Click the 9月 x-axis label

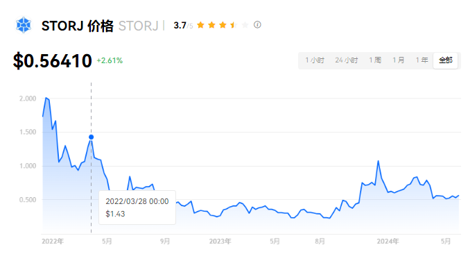pos(165,241)
